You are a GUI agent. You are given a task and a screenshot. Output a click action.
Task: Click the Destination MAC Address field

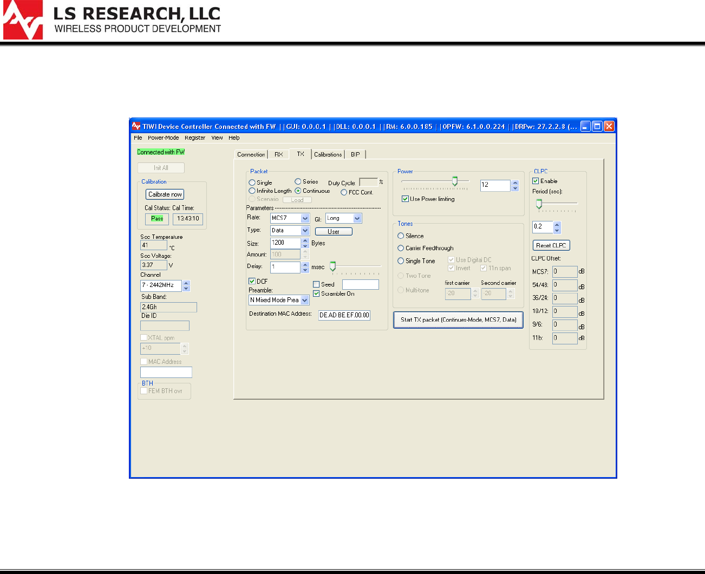coord(344,315)
